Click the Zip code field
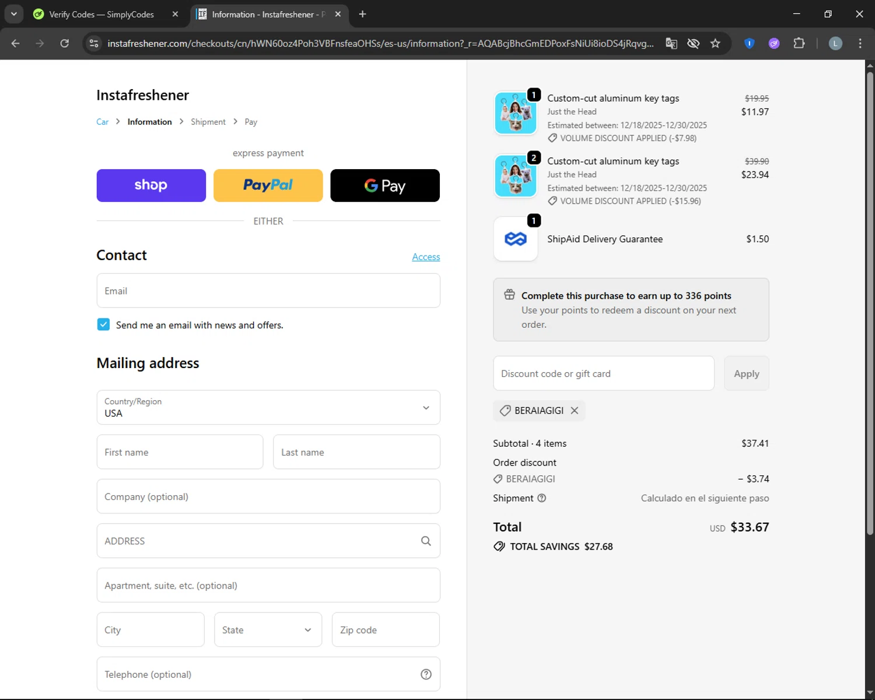This screenshot has width=875, height=700. (x=386, y=630)
